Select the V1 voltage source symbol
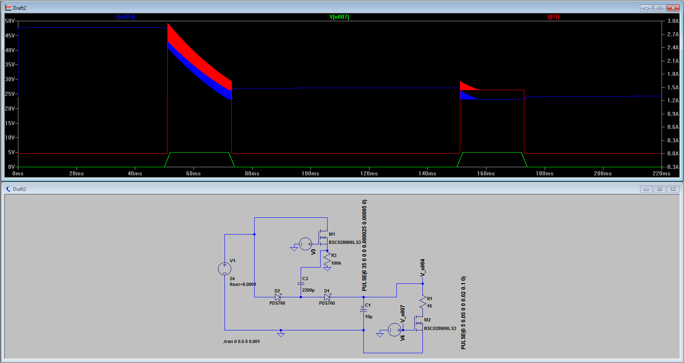 click(224, 269)
